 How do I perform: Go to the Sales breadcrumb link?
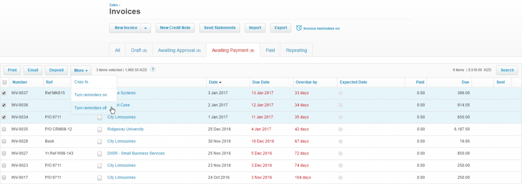[114, 5]
